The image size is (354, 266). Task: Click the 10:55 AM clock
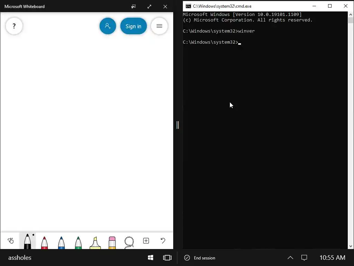pos(332,258)
